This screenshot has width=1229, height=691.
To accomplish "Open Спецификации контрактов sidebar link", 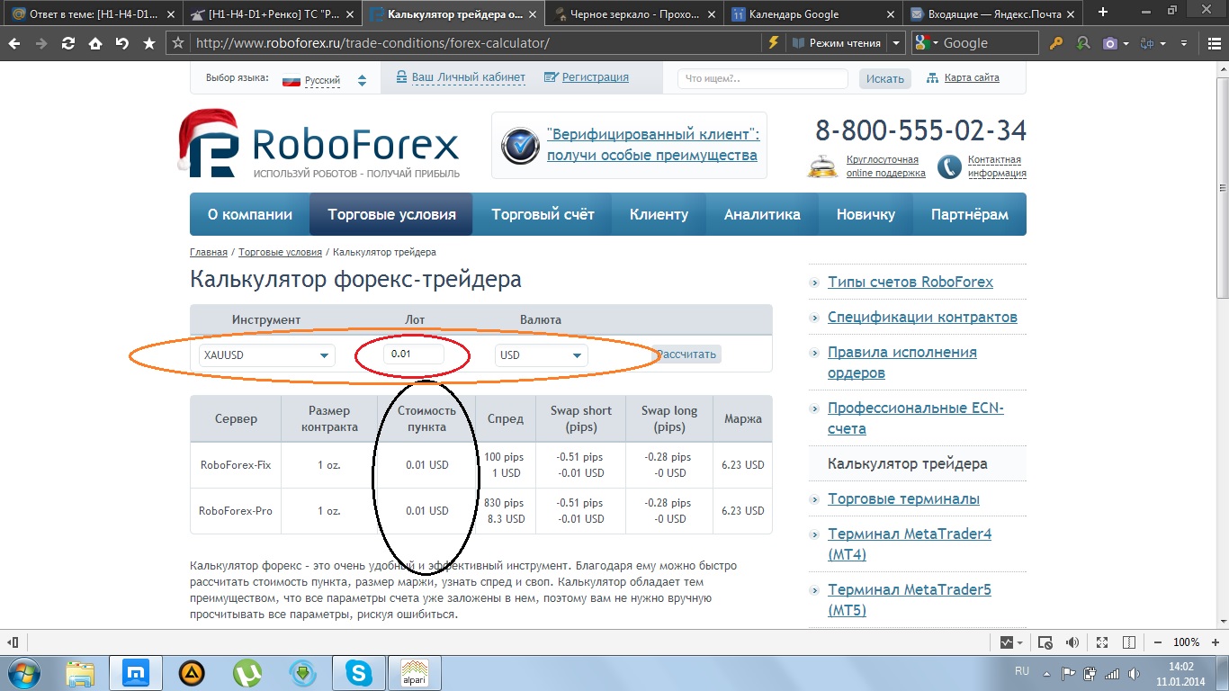I will (x=922, y=317).
